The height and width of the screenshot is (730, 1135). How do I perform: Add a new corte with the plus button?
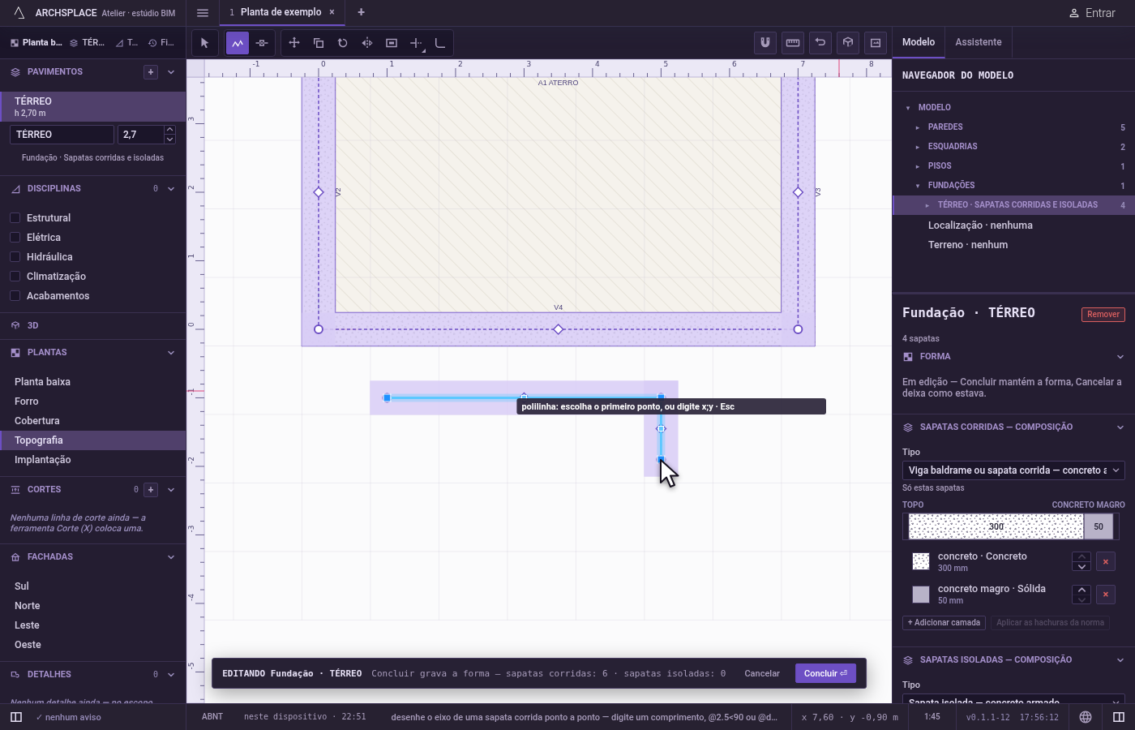(151, 490)
